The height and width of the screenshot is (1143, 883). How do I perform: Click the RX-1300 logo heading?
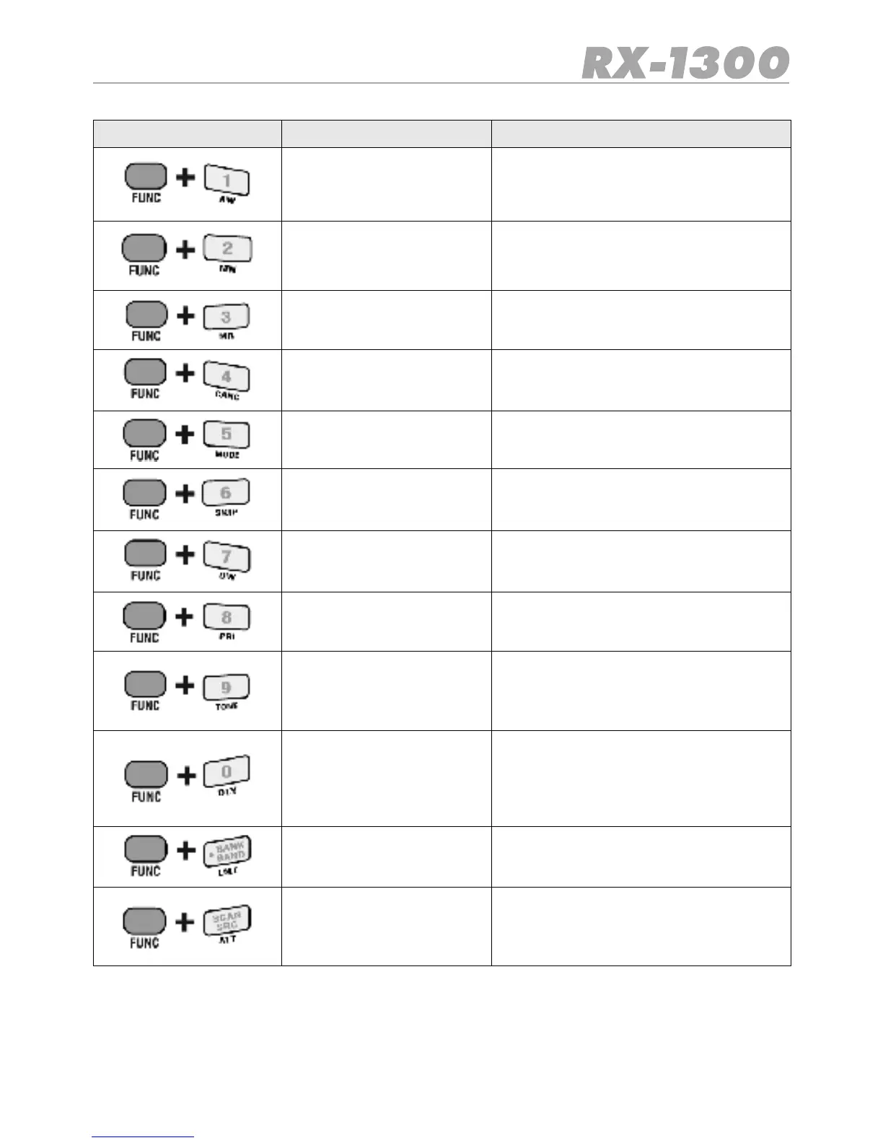click(685, 63)
